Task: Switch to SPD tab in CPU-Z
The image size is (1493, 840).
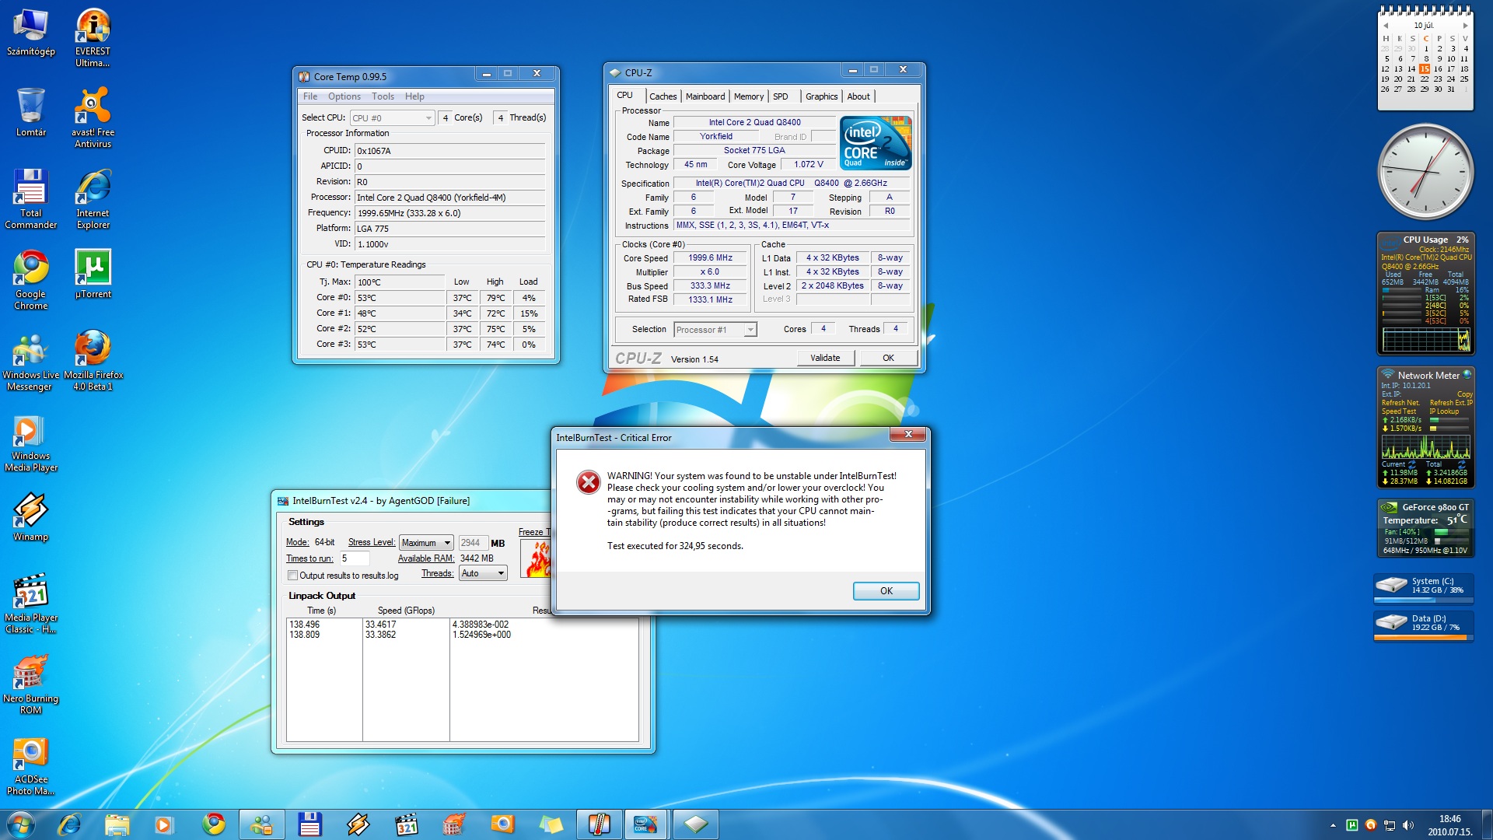Action: [781, 96]
